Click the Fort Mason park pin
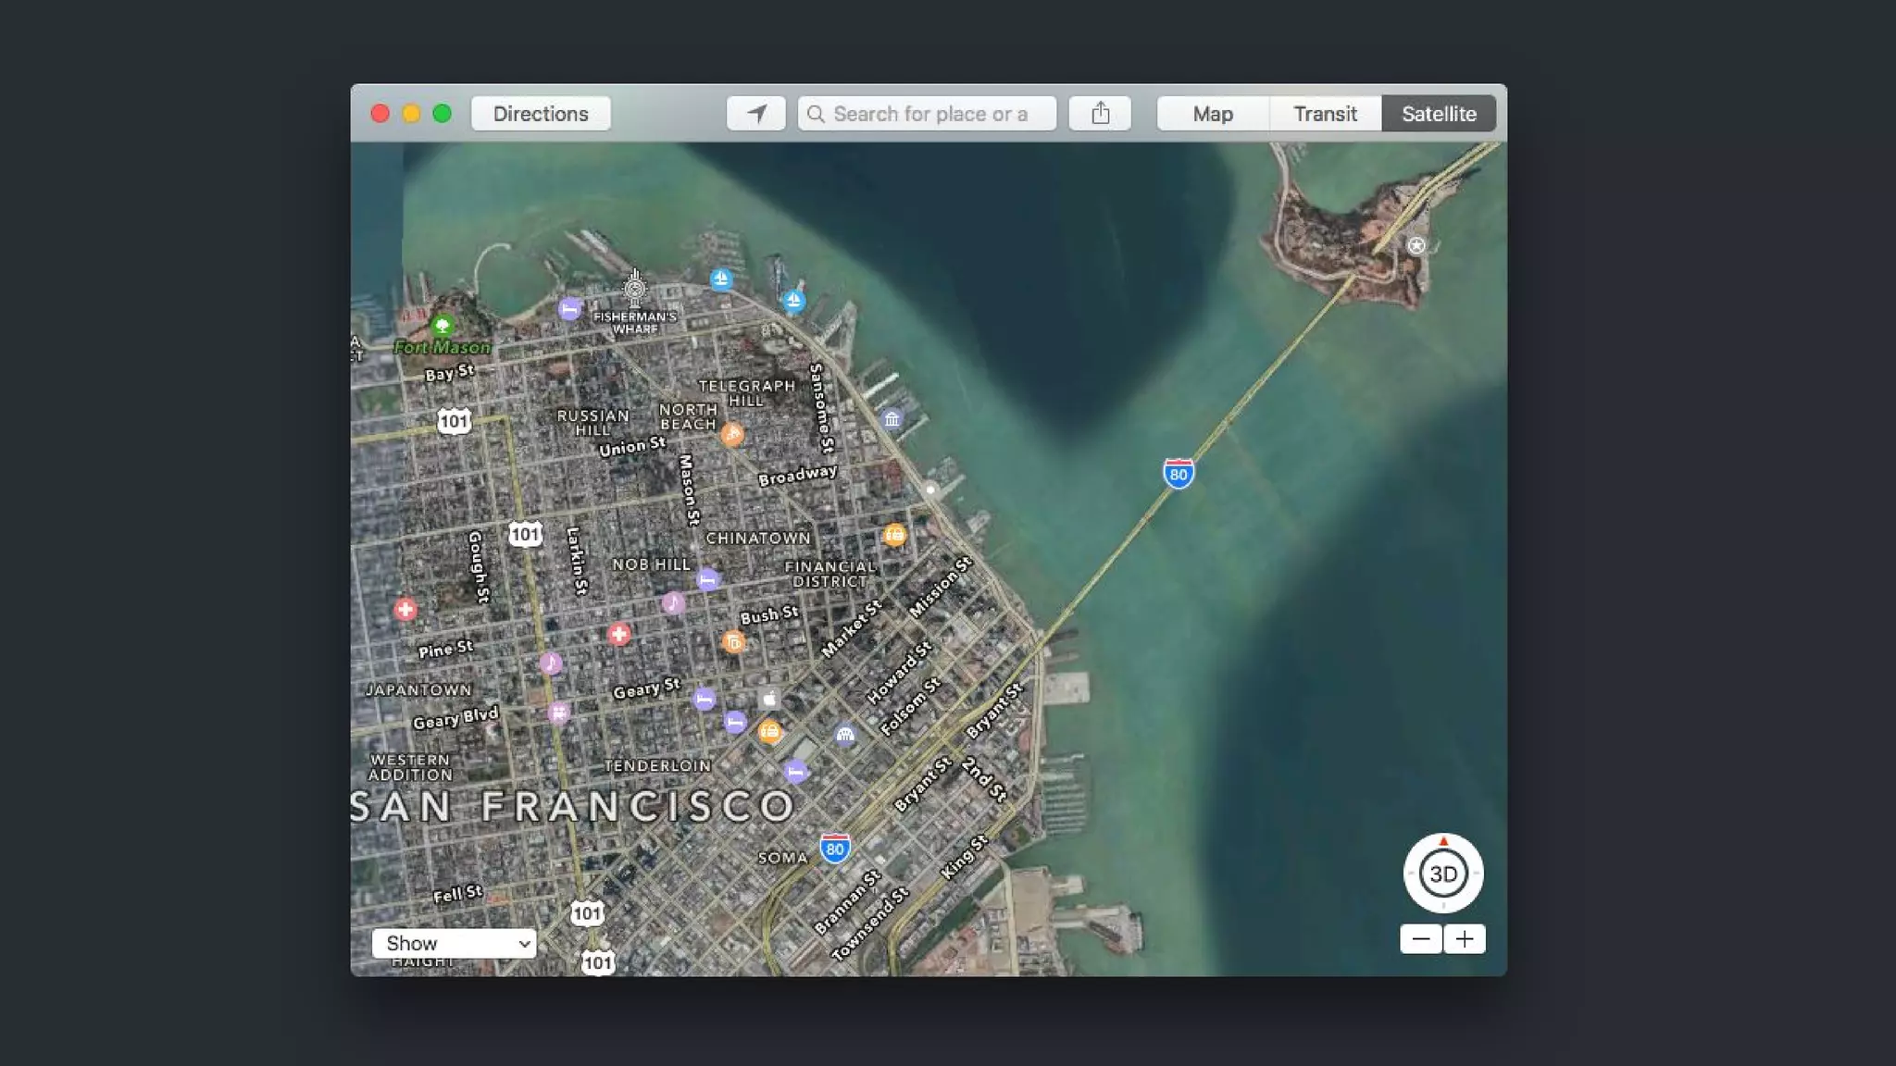The height and width of the screenshot is (1066, 1896). point(443,325)
